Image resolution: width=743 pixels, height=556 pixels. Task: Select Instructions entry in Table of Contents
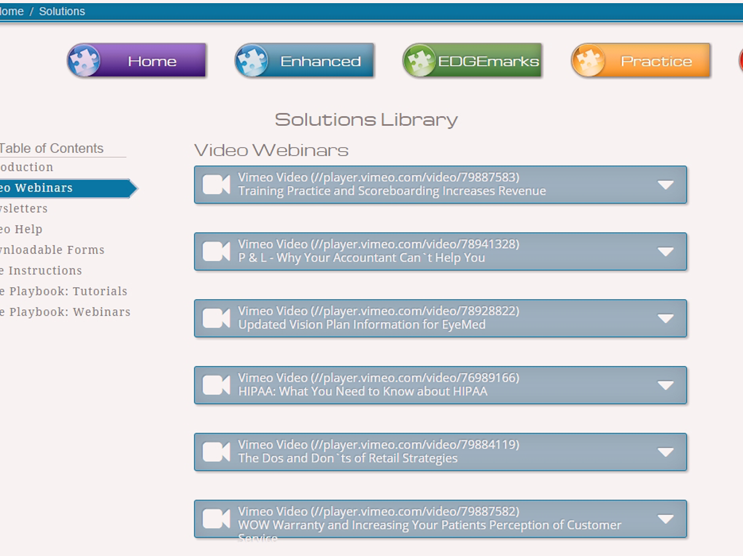(41, 271)
